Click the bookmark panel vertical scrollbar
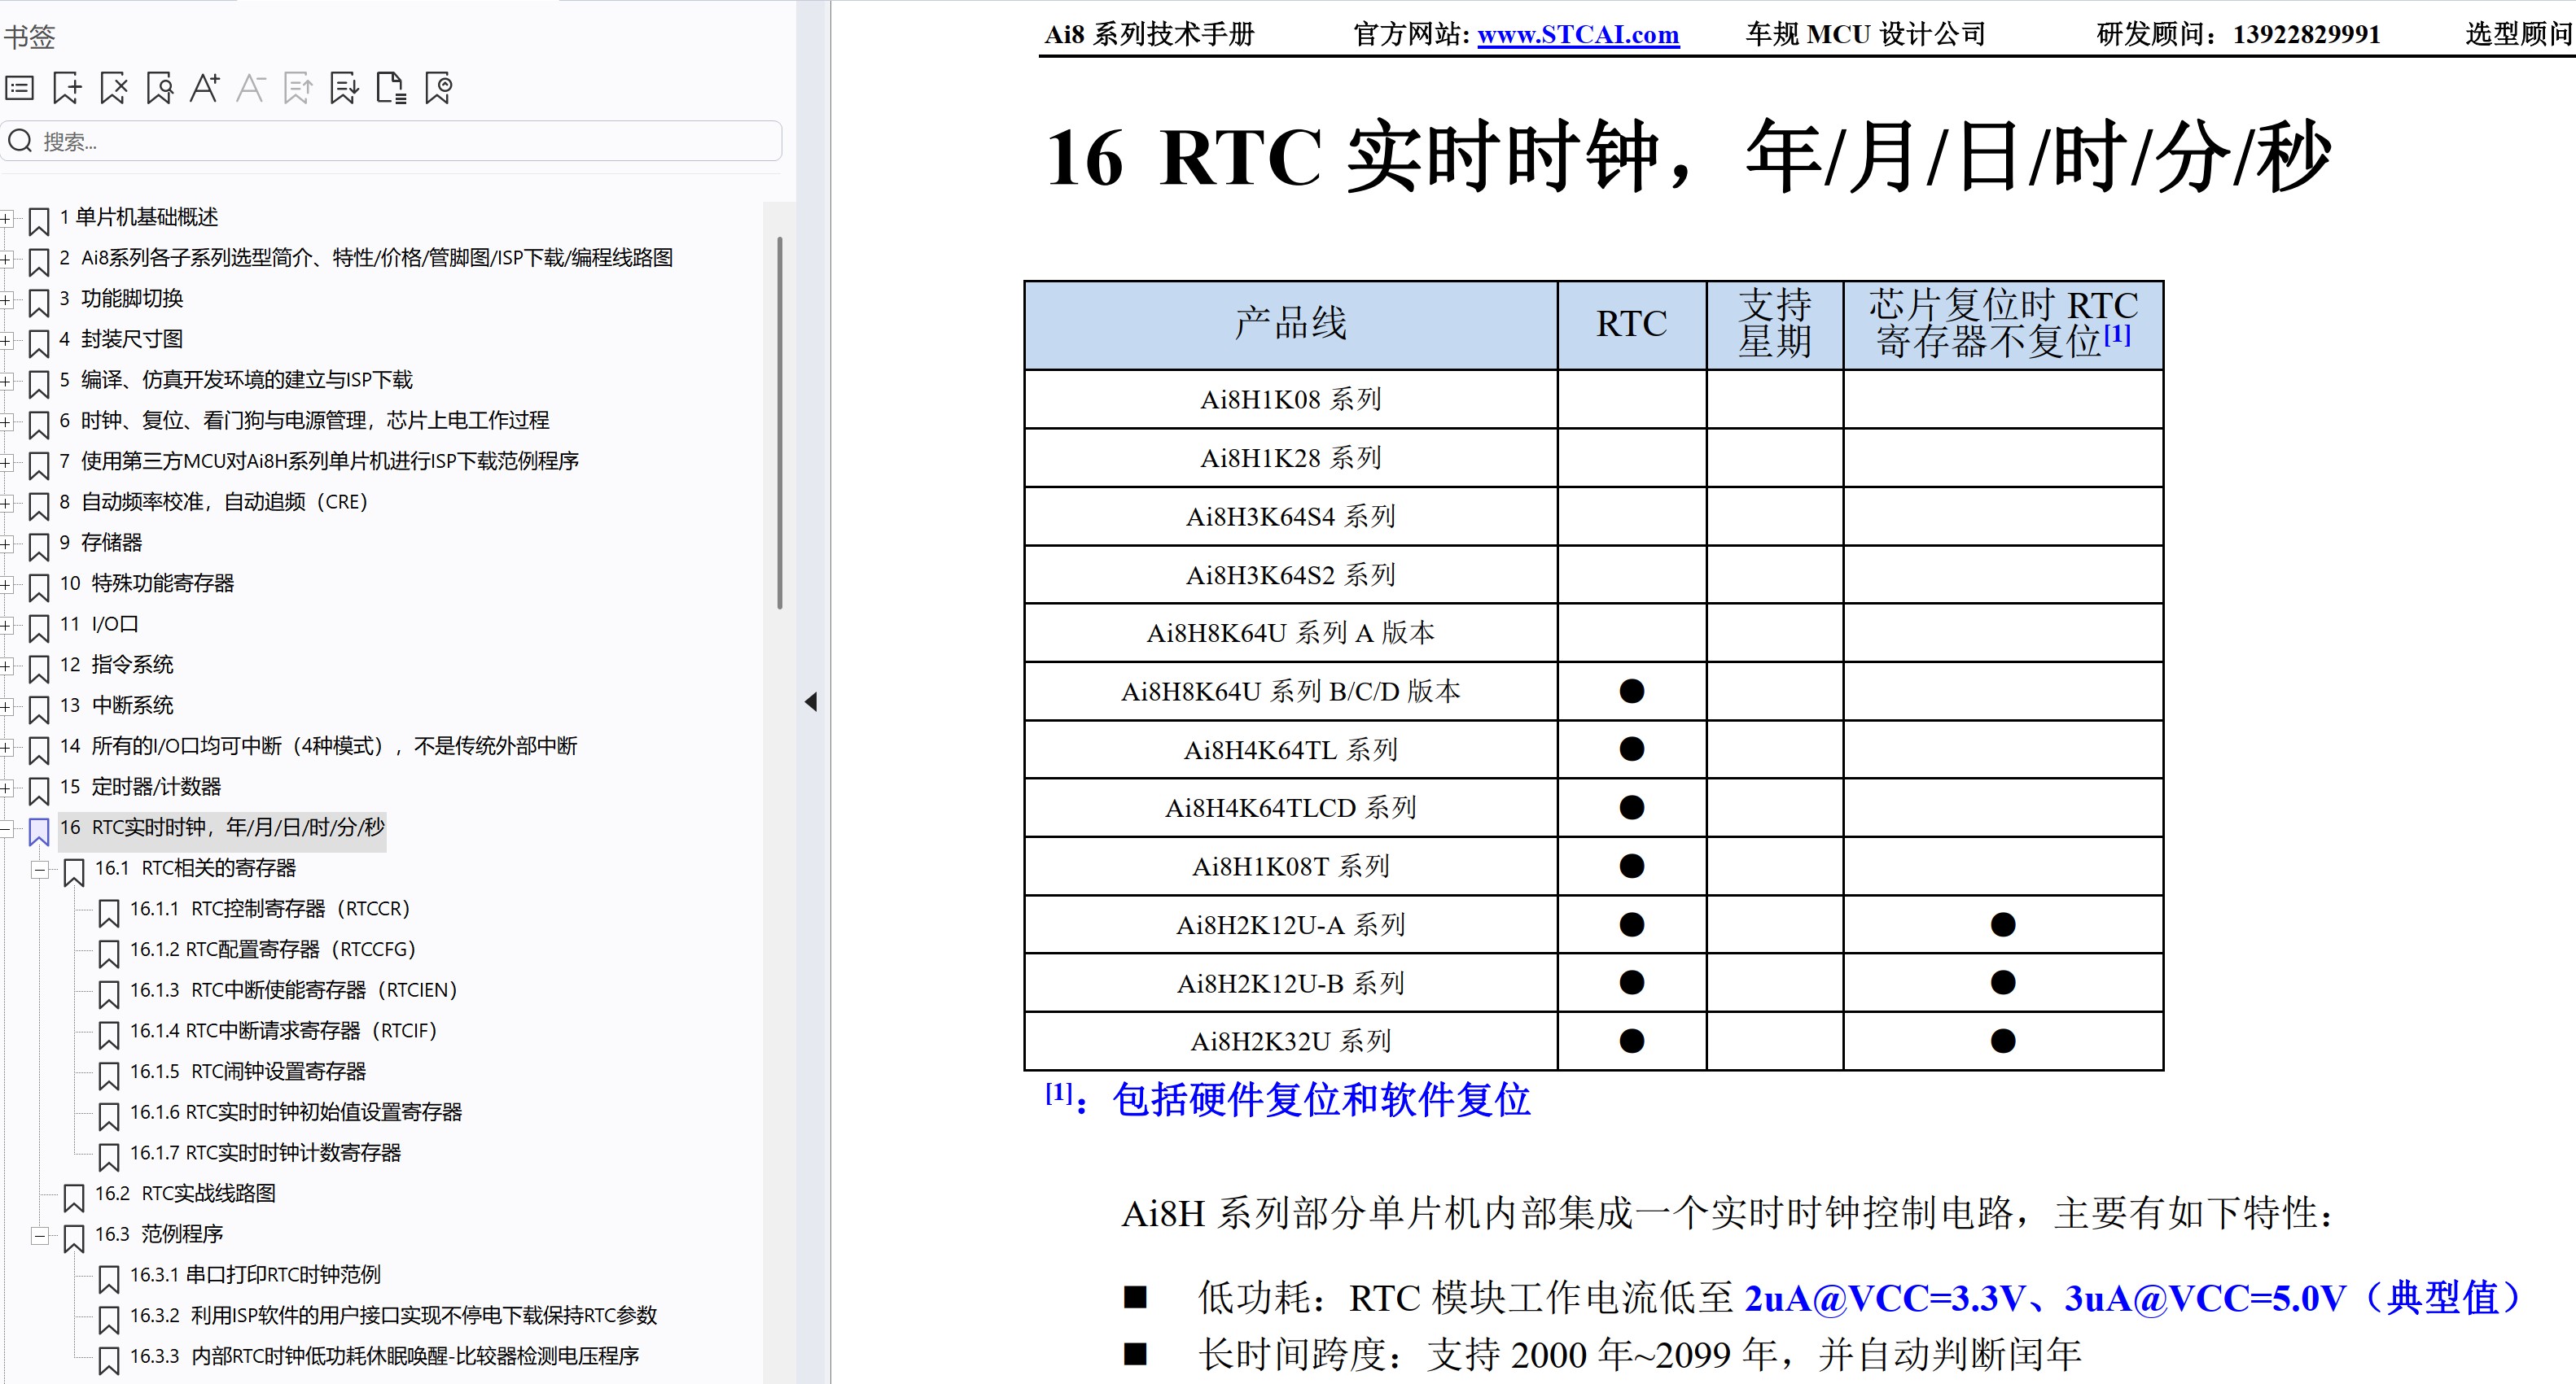2576x1384 pixels. click(x=780, y=421)
